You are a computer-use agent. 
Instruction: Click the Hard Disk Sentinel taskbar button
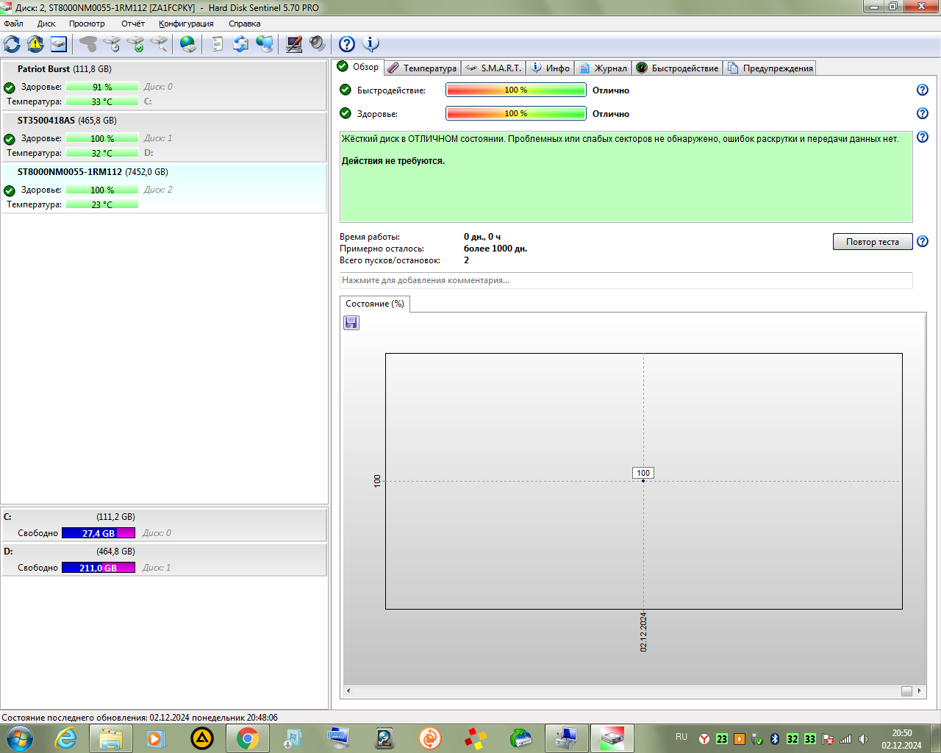(612, 738)
